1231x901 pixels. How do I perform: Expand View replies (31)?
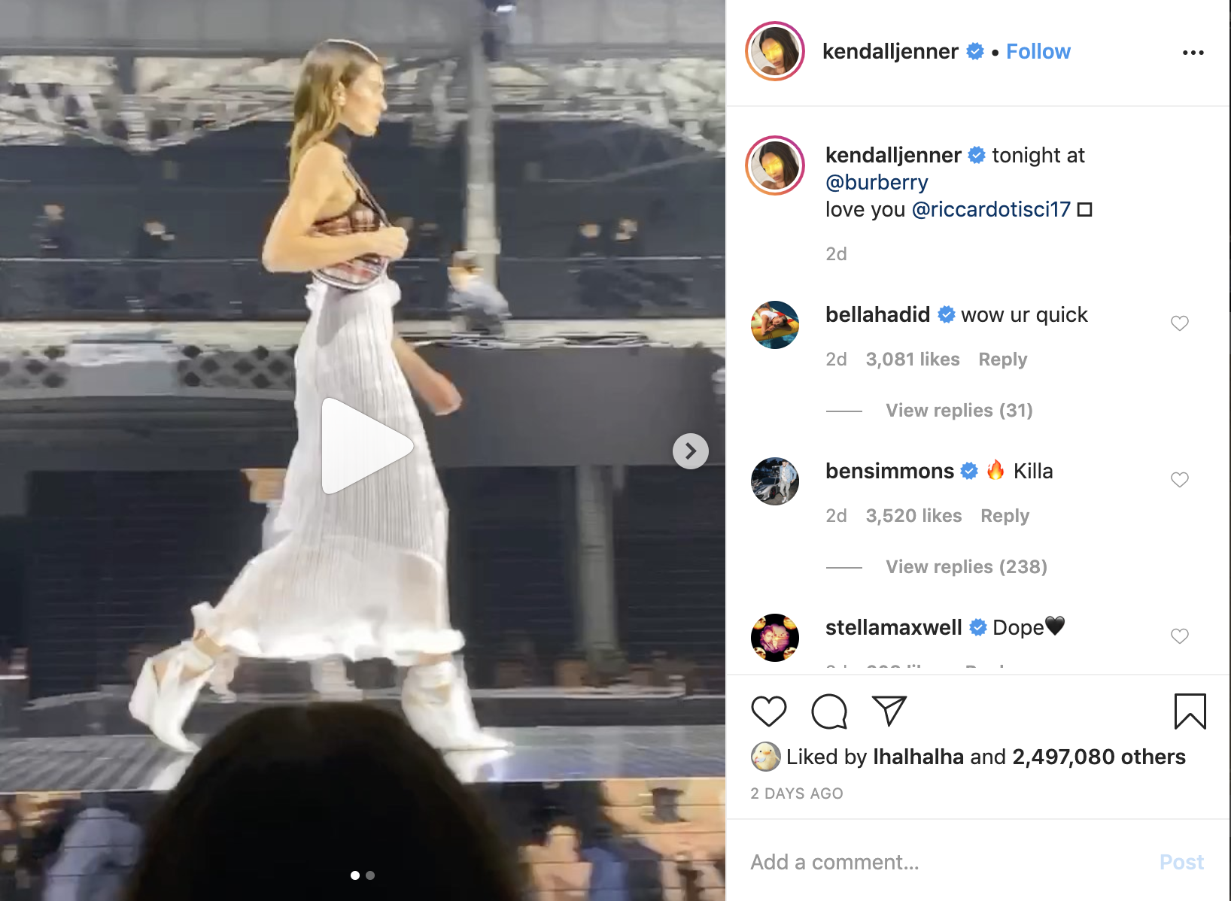(959, 411)
